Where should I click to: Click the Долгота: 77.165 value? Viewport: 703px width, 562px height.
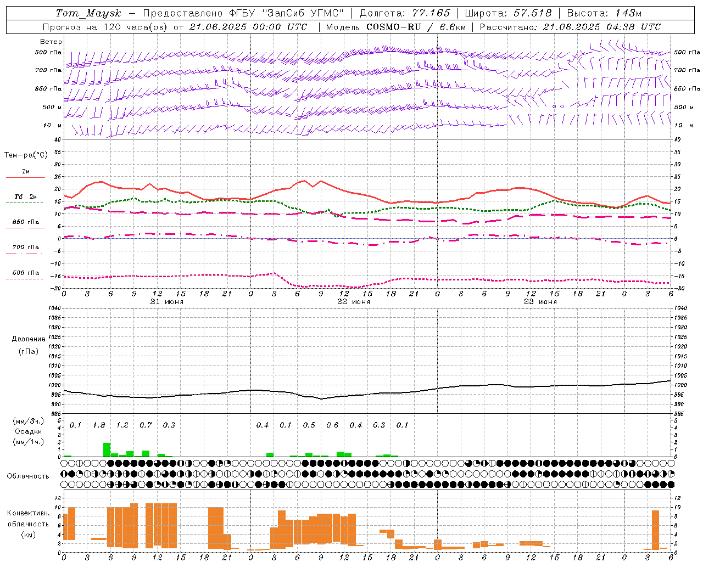pos(405,13)
